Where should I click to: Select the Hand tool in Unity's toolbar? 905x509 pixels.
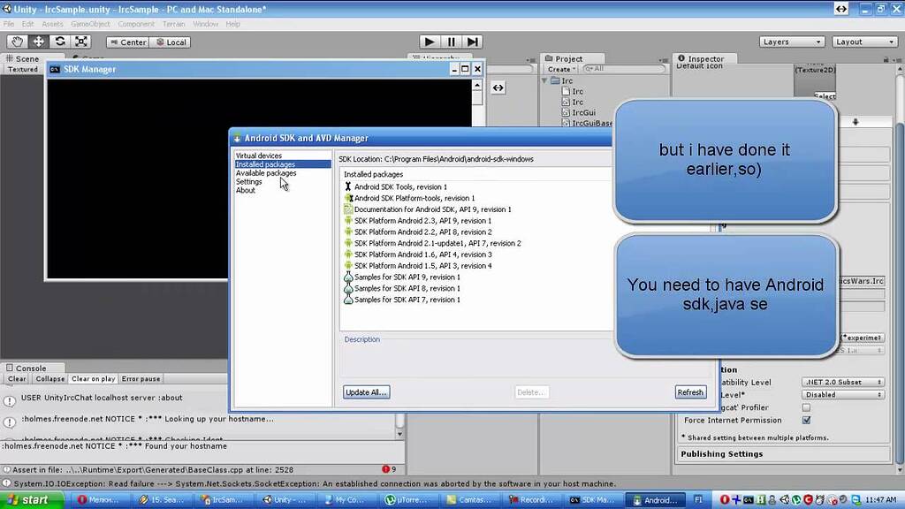[x=17, y=42]
